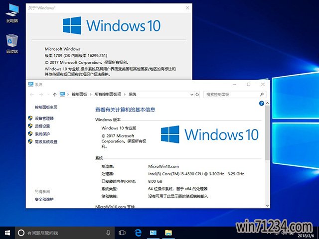Open 设备管理器 link

coord(44,119)
